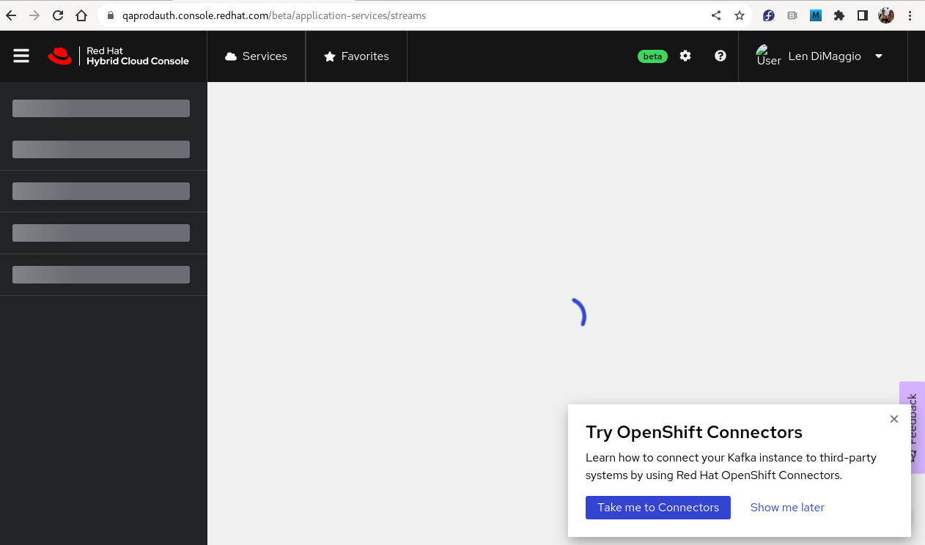Click the Try OpenShift Connectors heading
The height and width of the screenshot is (545, 925).
coord(694,432)
